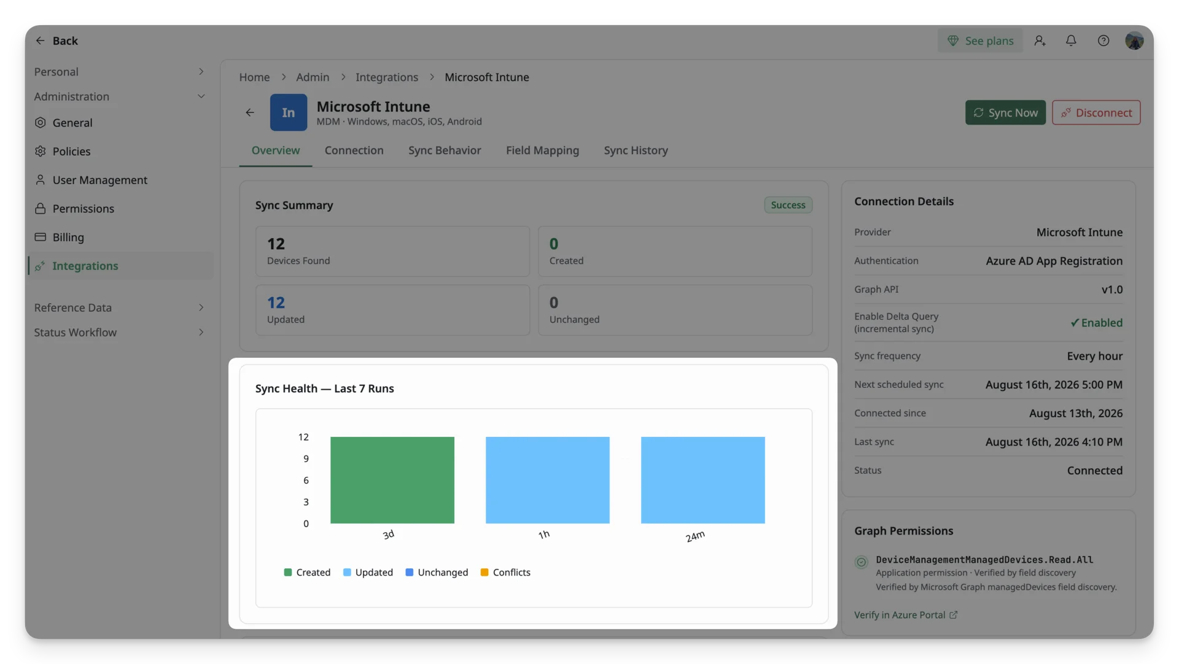
Task: Click the Microsoft Intune 'In' logo tile
Action: tap(289, 112)
